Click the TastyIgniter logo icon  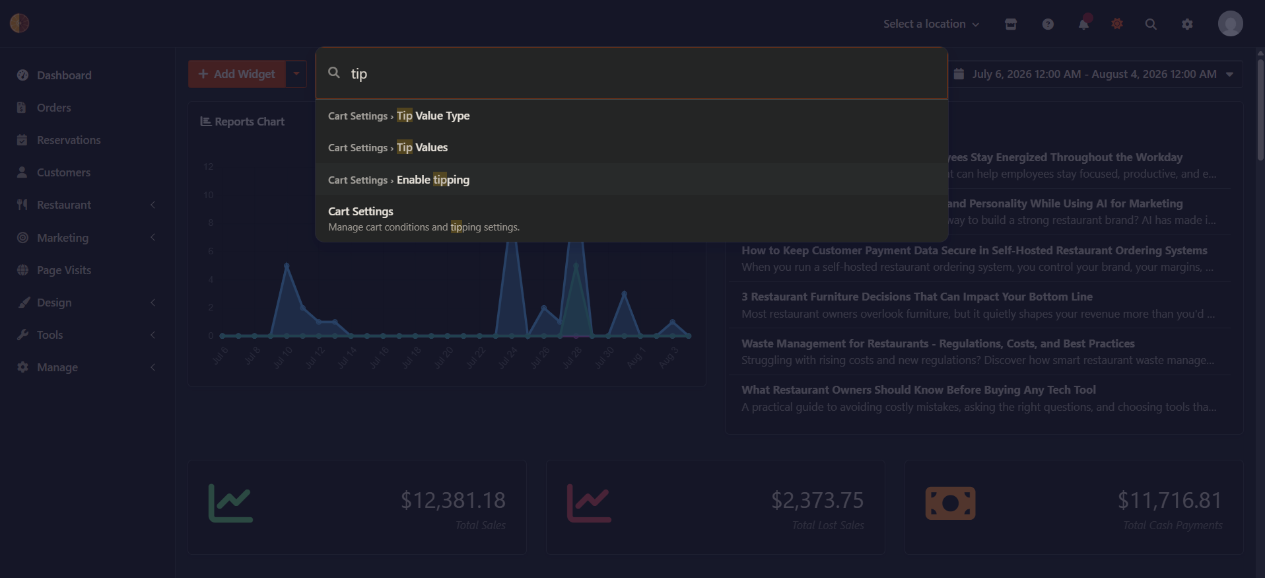19,23
